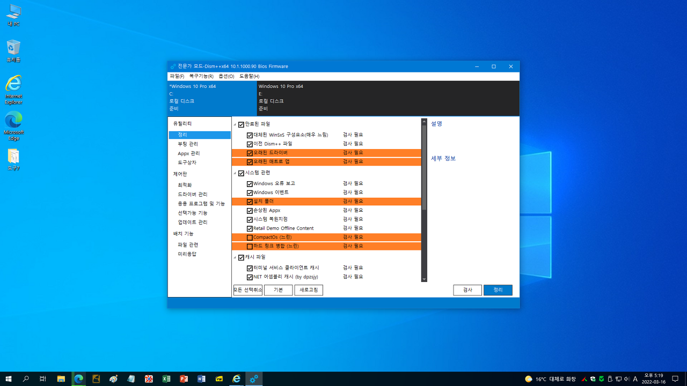Click the 검사 button
Viewport: 687px width, 386px height.
pyautogui.click(x=467, y=290)
